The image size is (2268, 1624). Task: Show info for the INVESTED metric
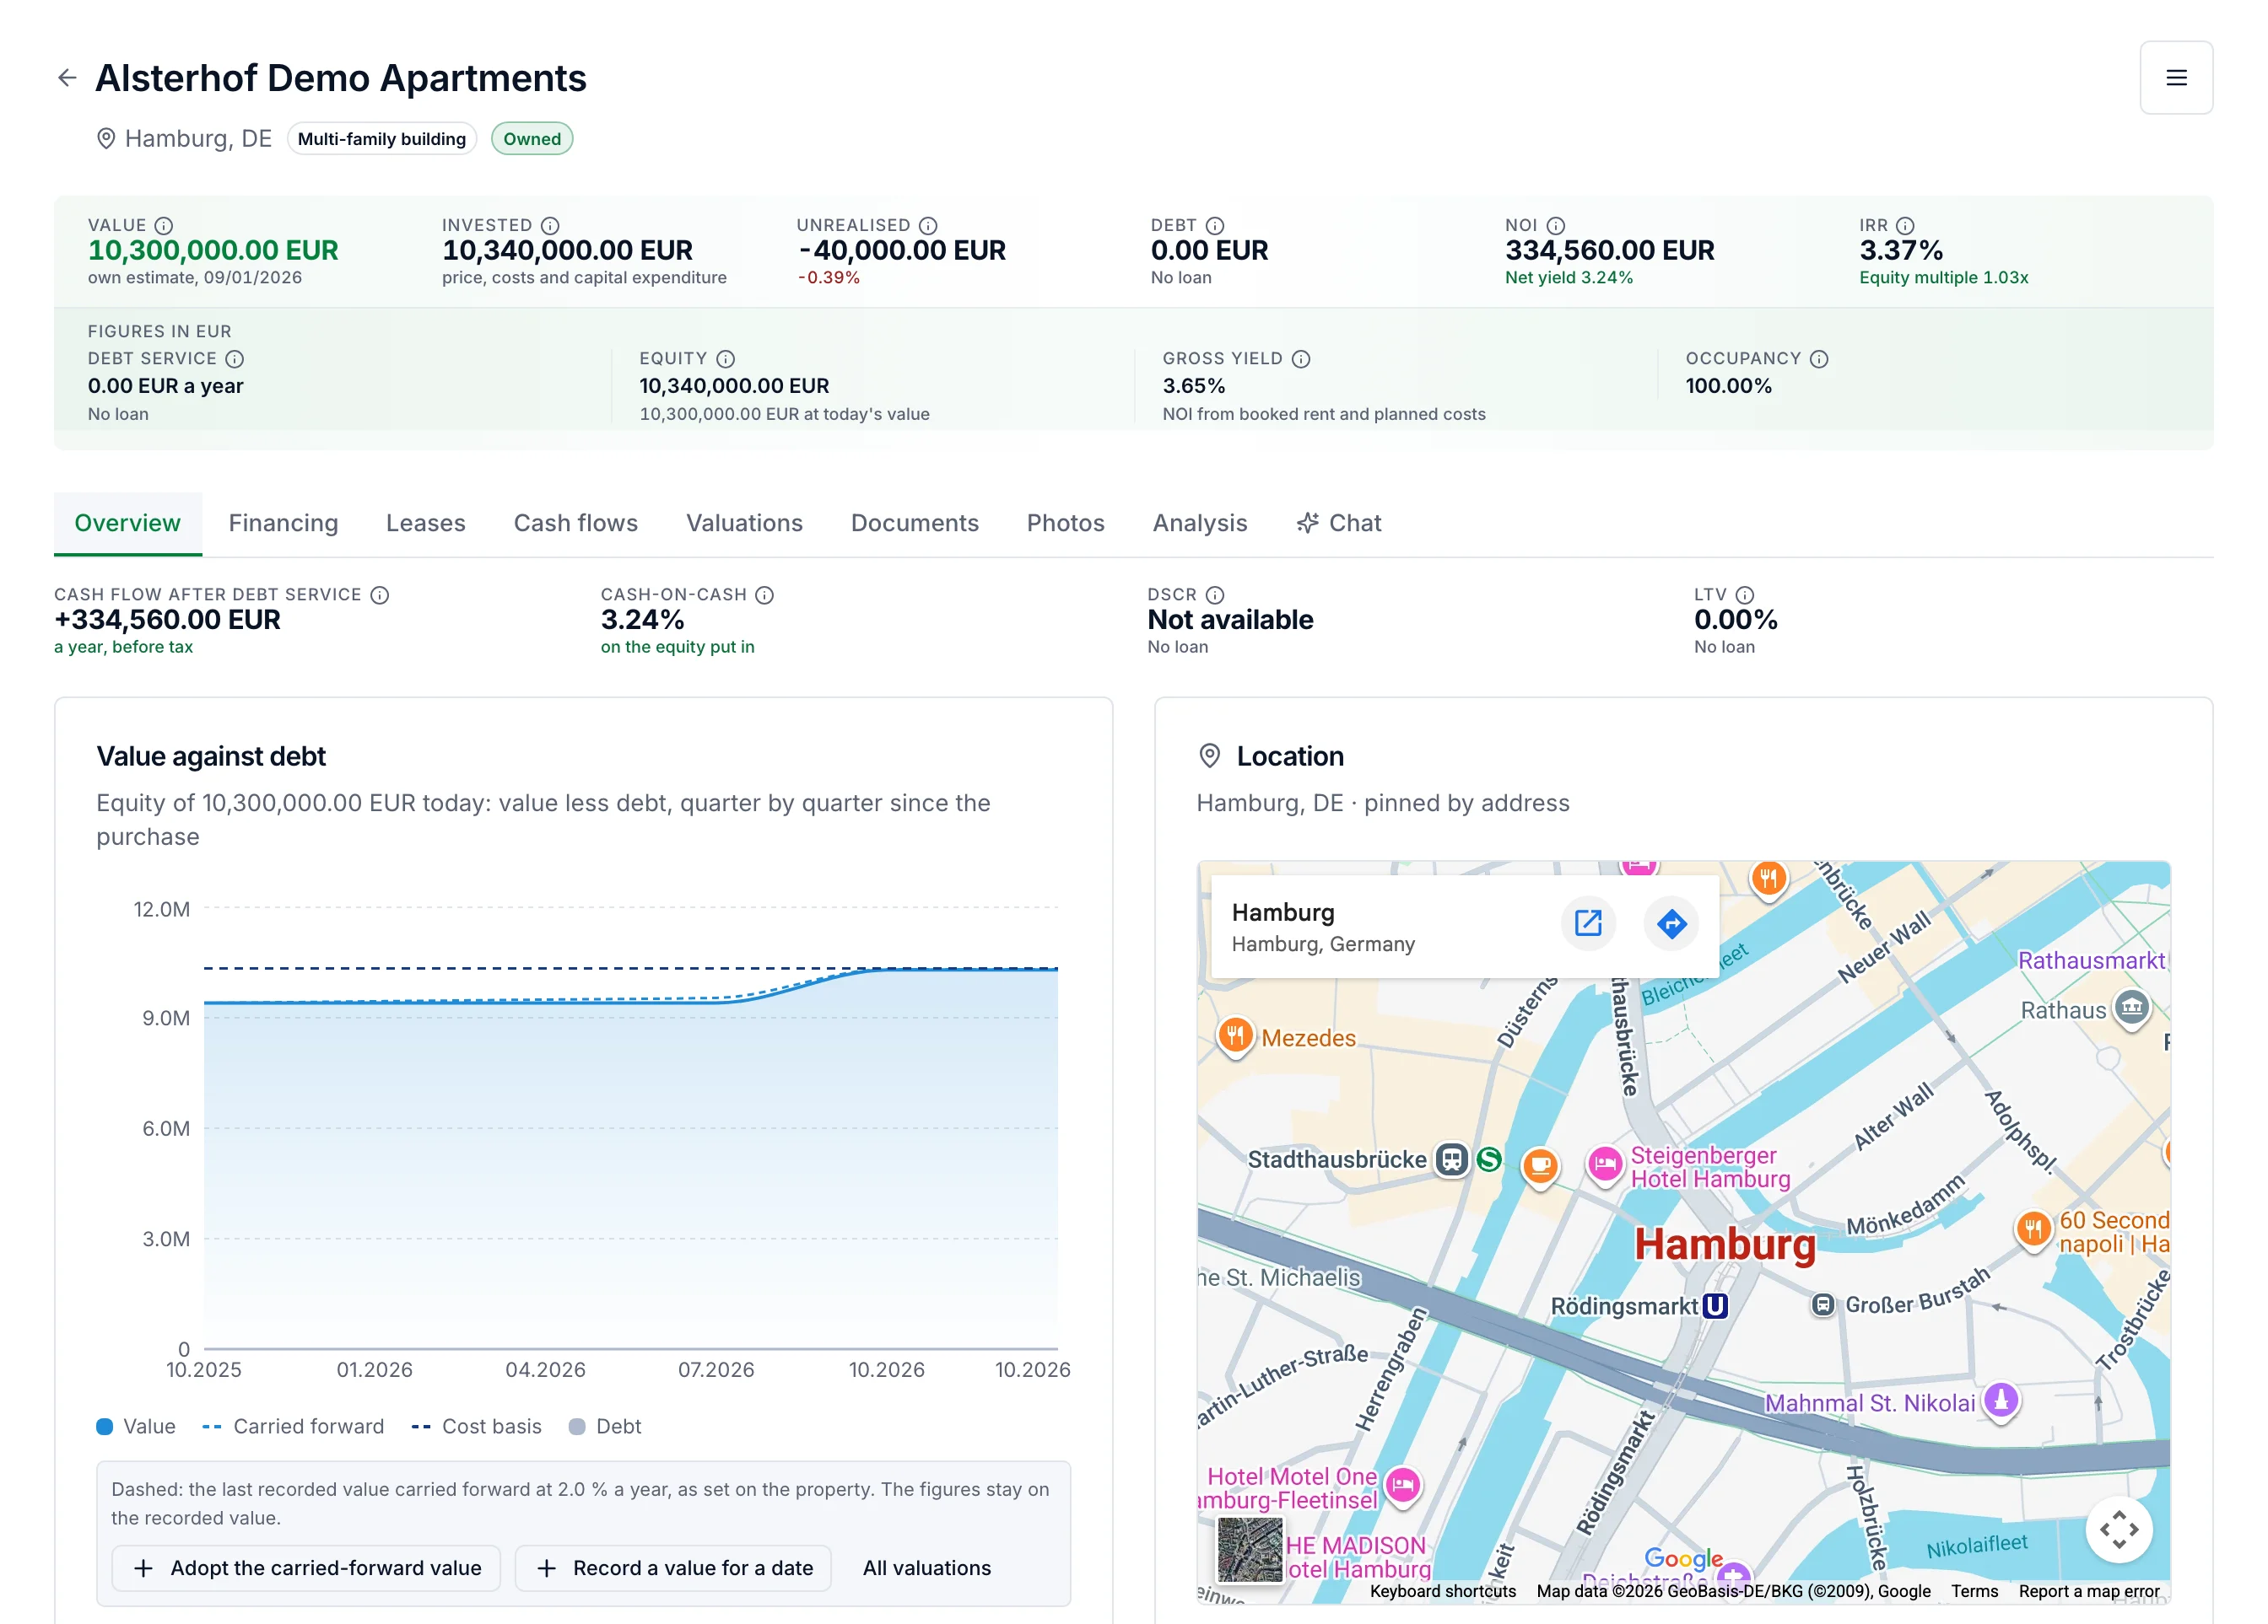click(550, 226)
